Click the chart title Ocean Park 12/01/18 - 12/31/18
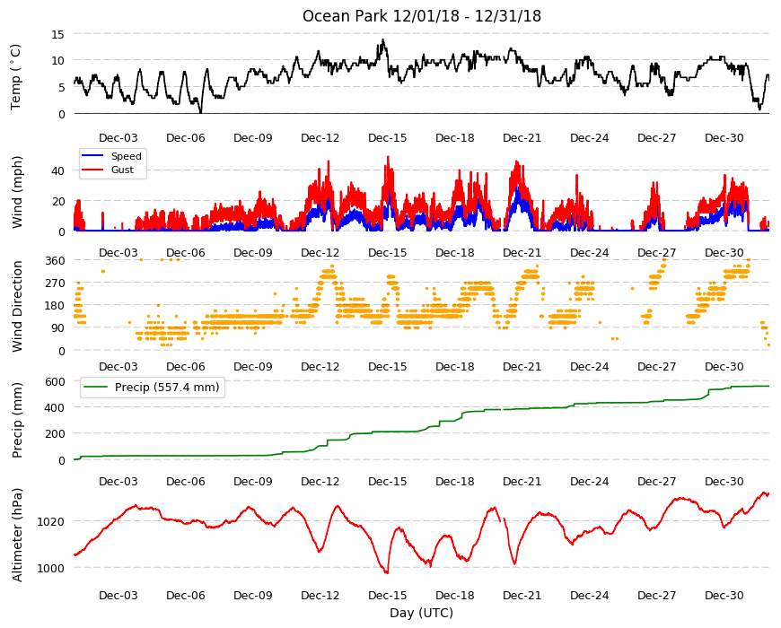781x628 pixels. (x=421, y=16)
